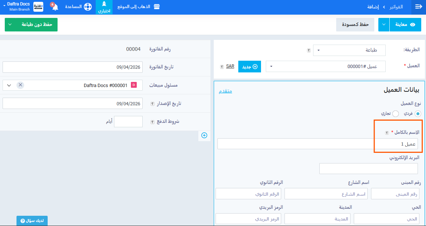426x226 pixels.
Task: Click the storefront go-to-site icon
Action: (157, 7)
